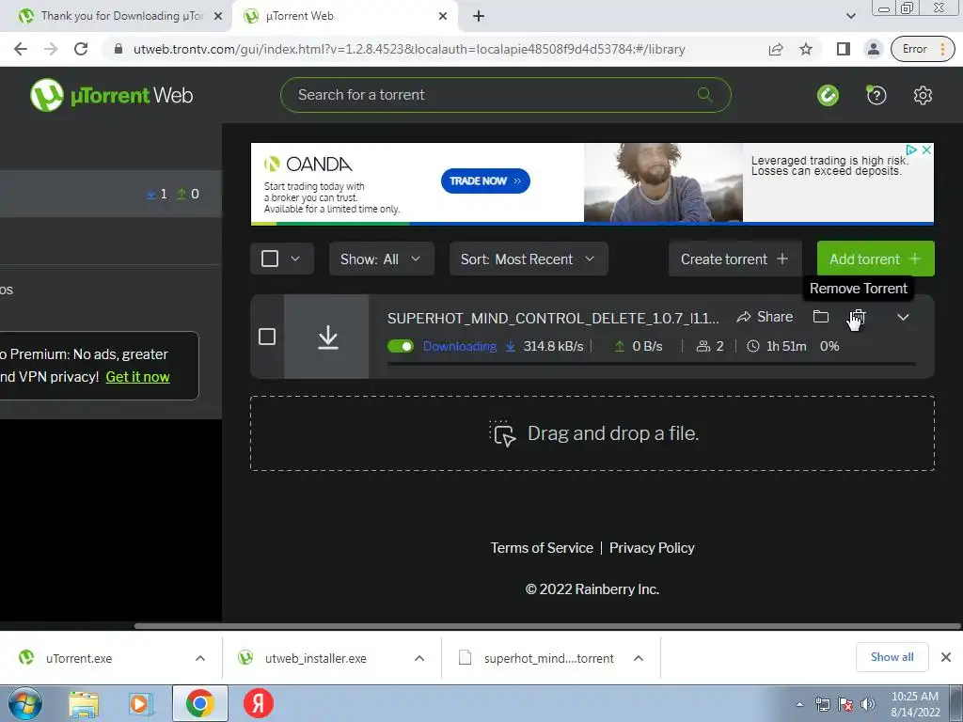Click the torrent download progress bar

coord(651,364)
